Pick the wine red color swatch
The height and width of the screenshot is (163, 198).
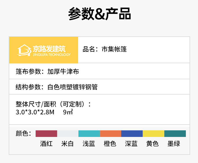click(46, 134)
